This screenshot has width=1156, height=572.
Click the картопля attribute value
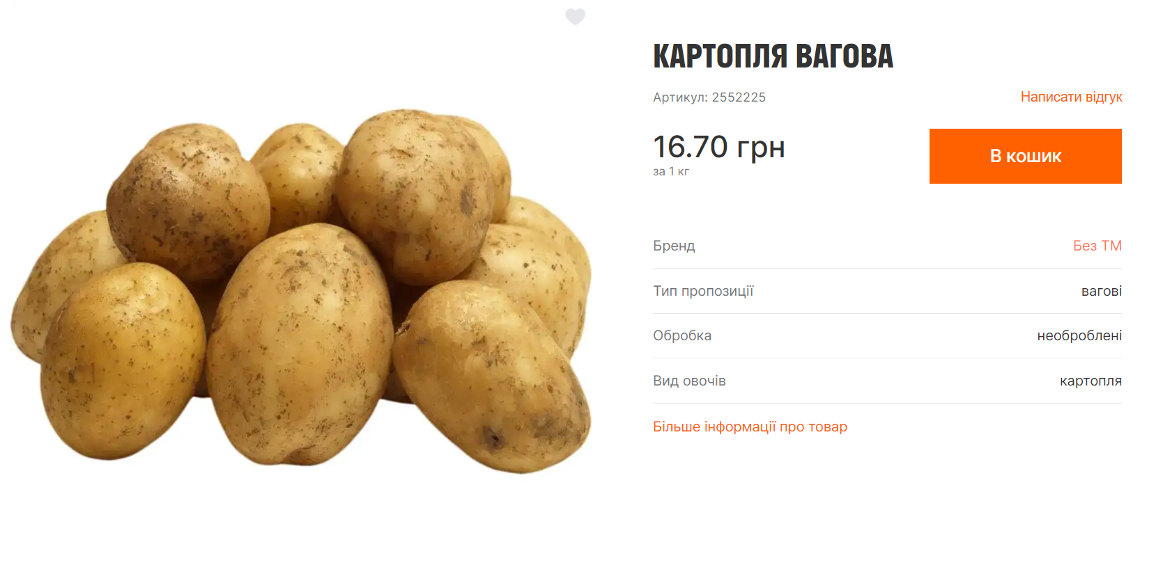point(1091,381)
